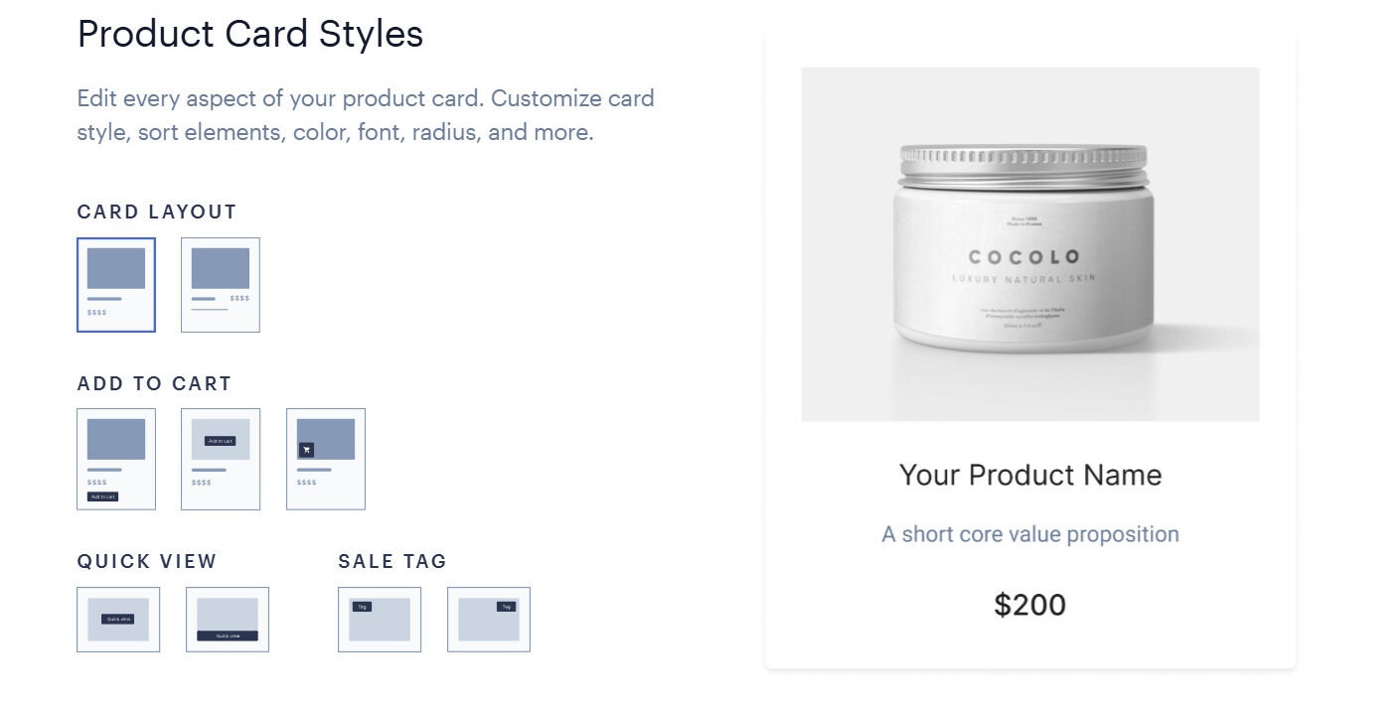Image resolution: width=1400 pixels, height=709 pixels.
Task: Click the $200 price text
Action: pos(1030,605)
